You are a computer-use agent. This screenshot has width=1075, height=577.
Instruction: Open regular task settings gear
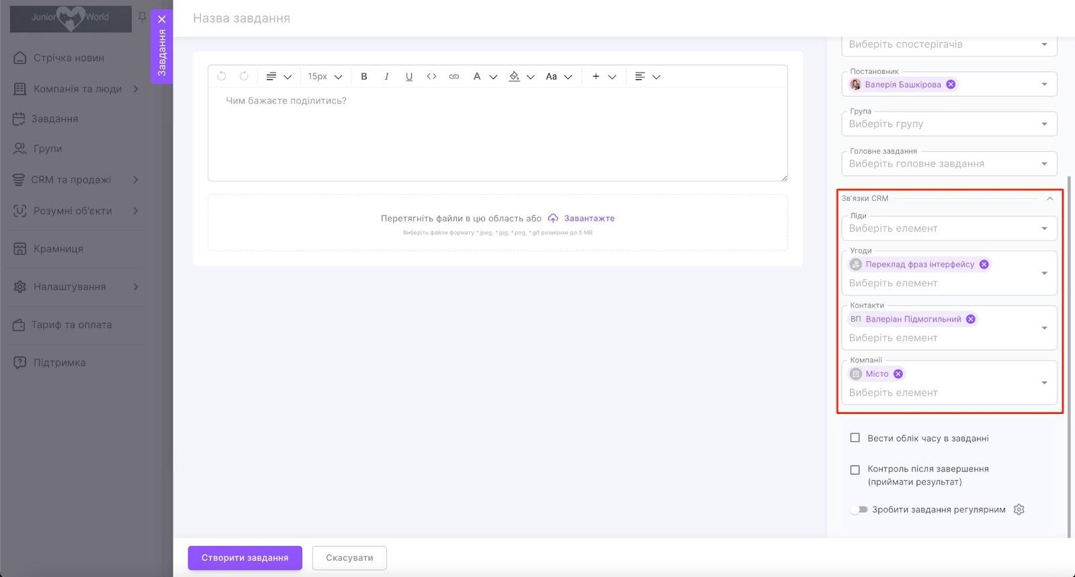1019,510
